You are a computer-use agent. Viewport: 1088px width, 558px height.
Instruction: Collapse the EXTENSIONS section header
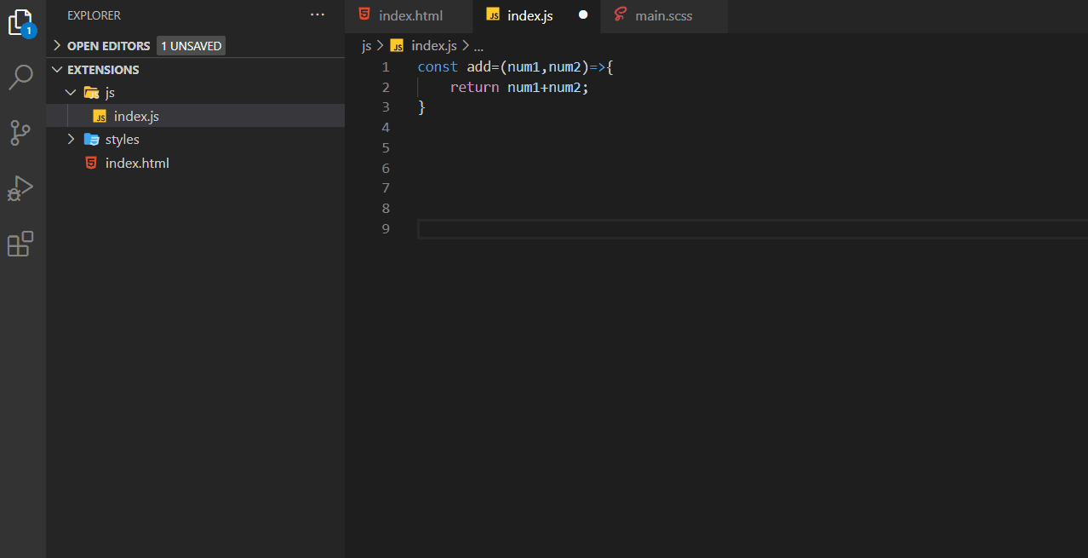coord(57,69)
